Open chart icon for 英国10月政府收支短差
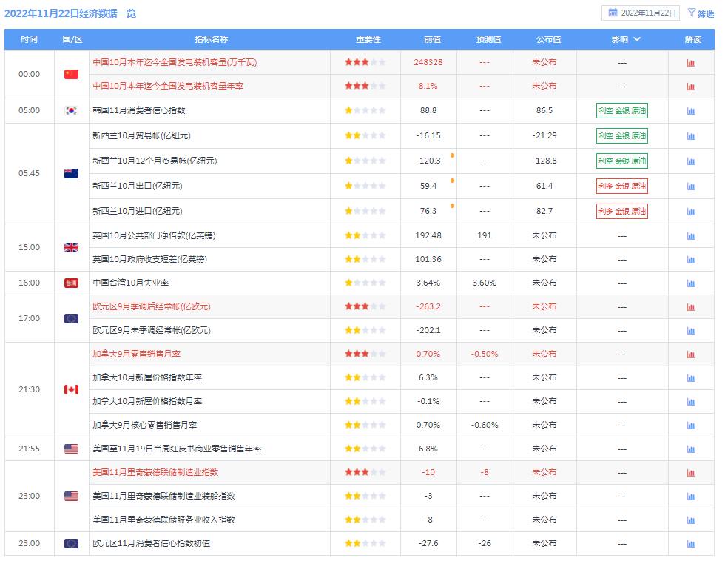725x561 pixels. tap(691, 260)
